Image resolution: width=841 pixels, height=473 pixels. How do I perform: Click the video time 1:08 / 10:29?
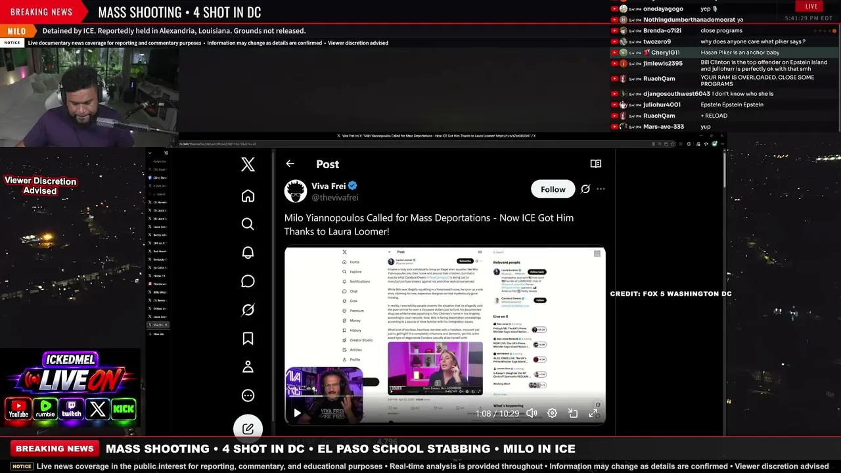497,413
